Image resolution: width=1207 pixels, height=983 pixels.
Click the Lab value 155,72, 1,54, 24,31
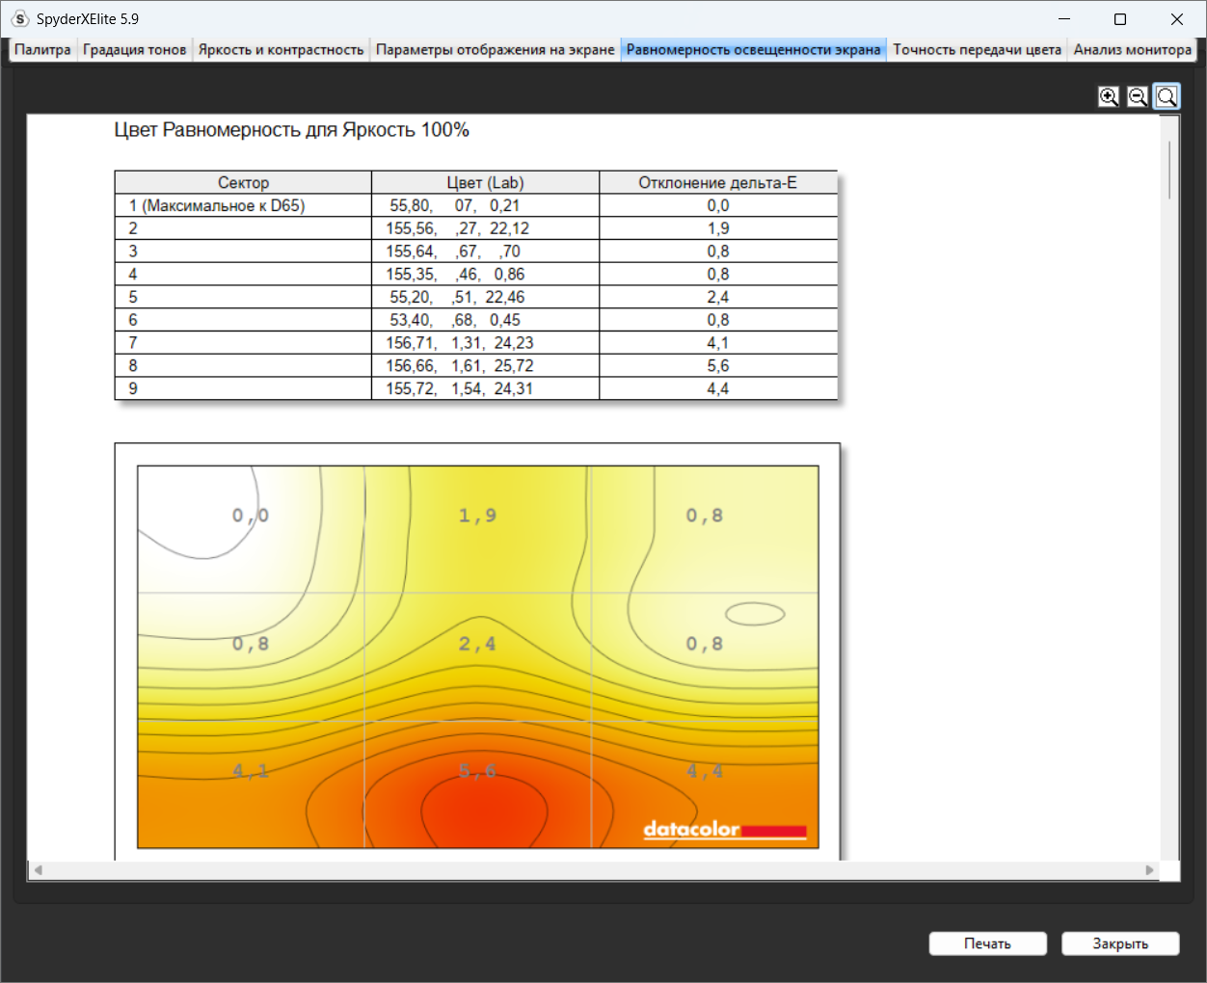460,388
